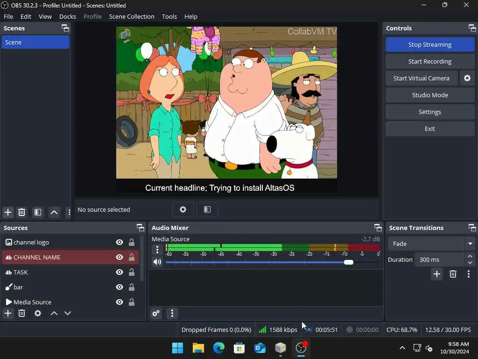Click Stop Streaming button
This screenshot has width=478, height=359.
click(x=430, y=44)
